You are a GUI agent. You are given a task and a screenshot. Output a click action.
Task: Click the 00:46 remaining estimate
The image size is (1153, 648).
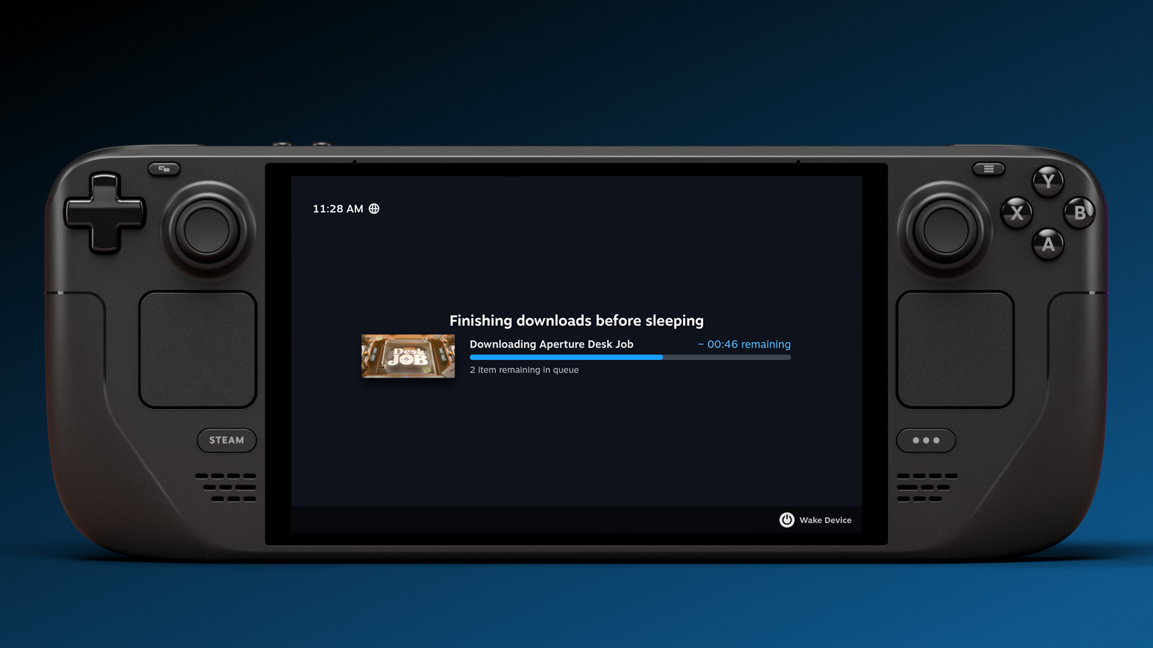[x=743, y=344]
